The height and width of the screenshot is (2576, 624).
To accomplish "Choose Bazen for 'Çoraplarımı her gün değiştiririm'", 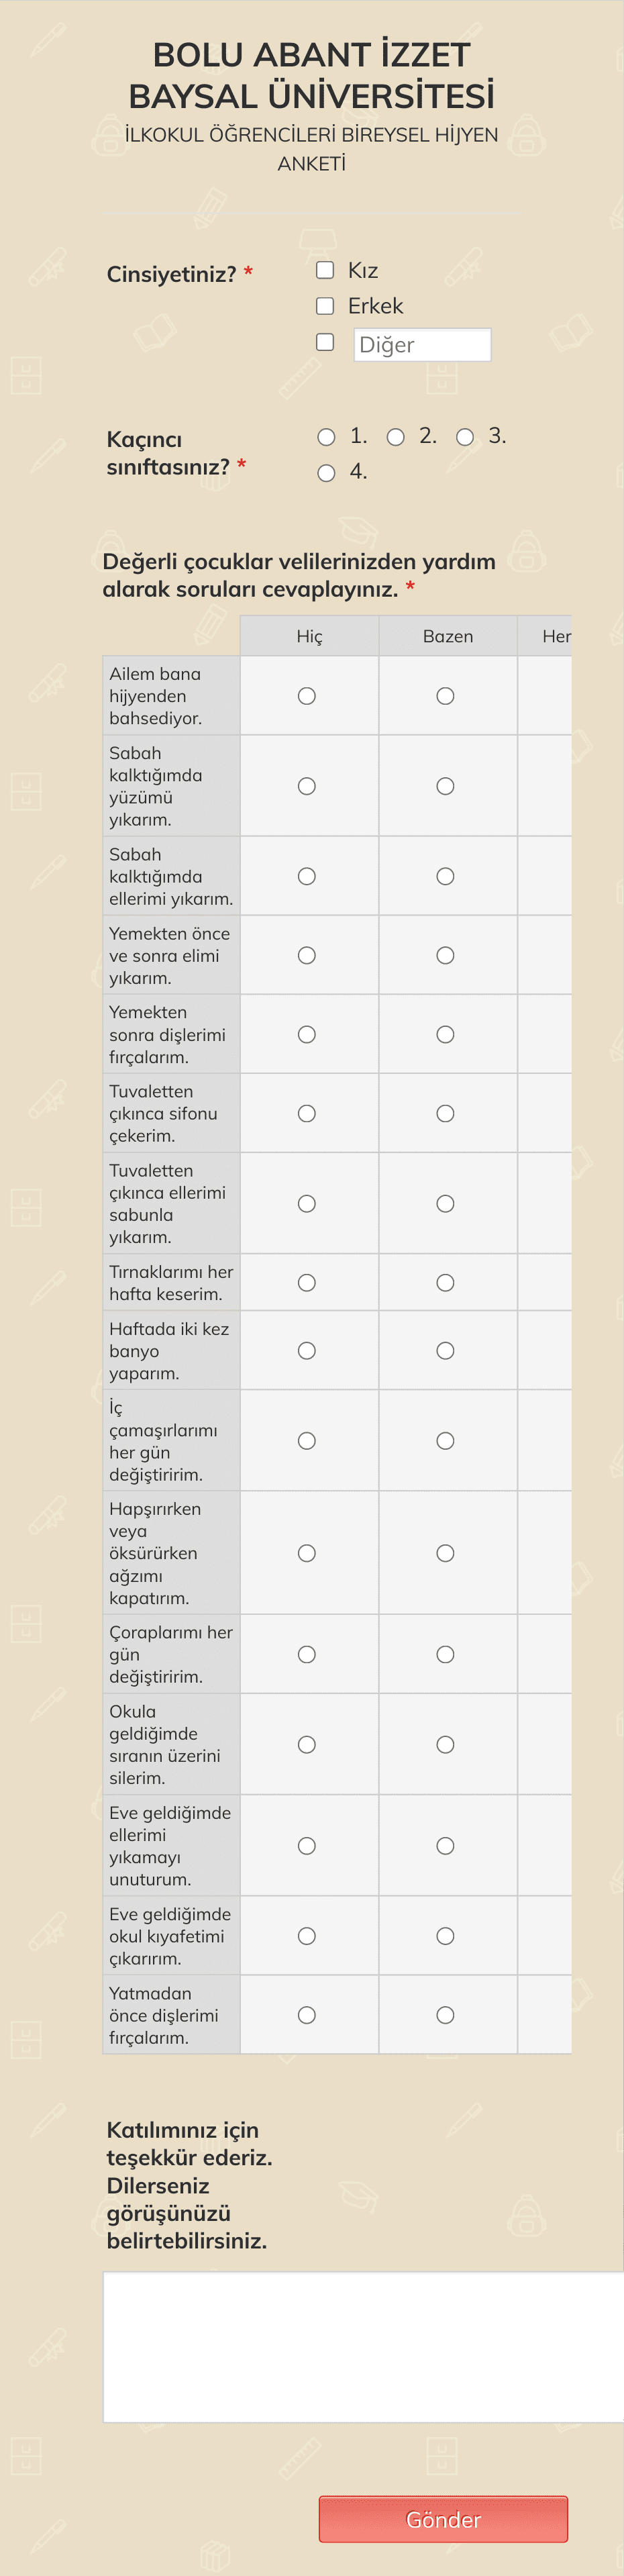I will tap(446, 1654).
